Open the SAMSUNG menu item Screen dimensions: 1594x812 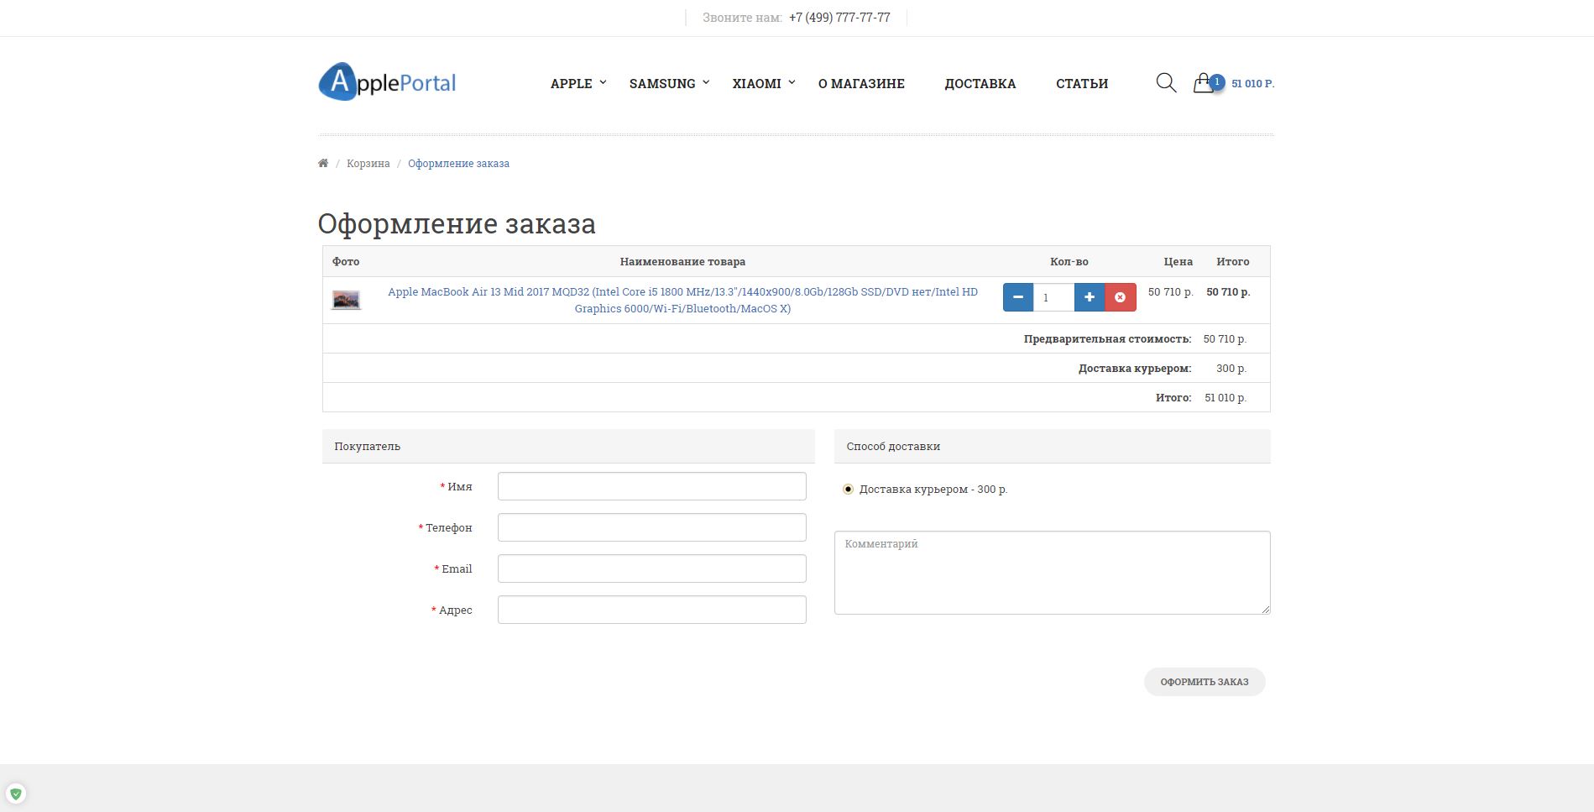click(662, 83)
